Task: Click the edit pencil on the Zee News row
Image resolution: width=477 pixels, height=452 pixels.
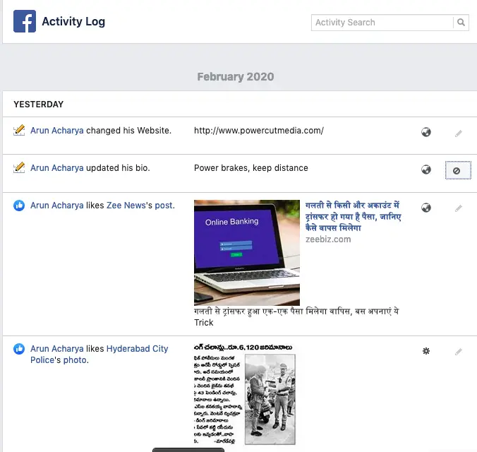Action: 459,208
